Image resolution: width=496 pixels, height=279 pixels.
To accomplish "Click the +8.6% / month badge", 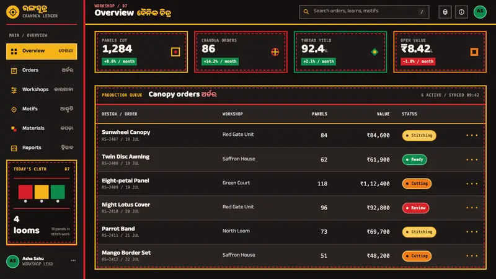I will pos(119,61).
